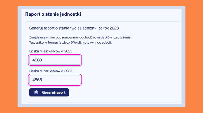
Task: Click the label Liczba mieszkańców w 2023
Action: tap(51, 71)
